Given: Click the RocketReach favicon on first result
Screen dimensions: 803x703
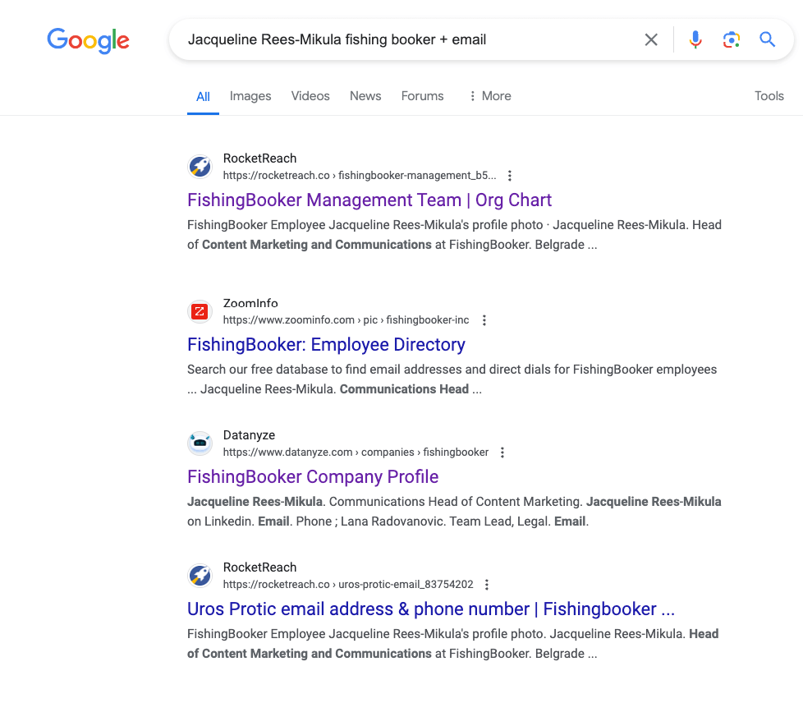Looking at the screenshot, I should coord(200,166).
